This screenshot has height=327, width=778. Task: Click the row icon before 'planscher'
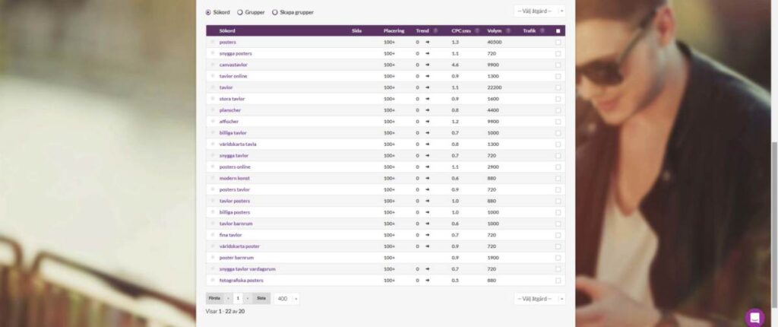[x=213, y=110]
